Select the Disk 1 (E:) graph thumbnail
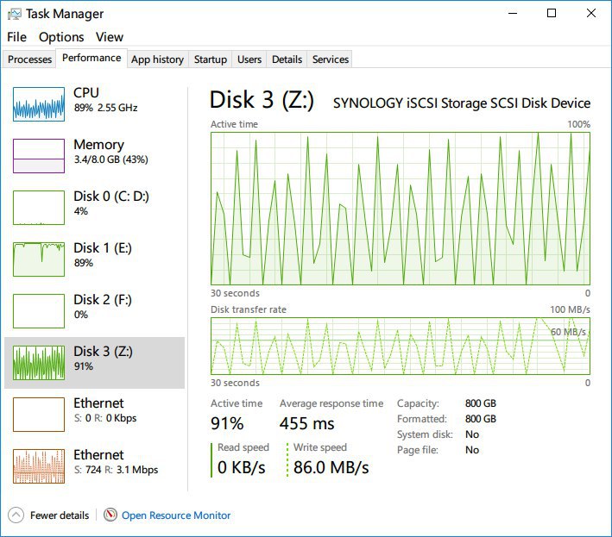 39,259
